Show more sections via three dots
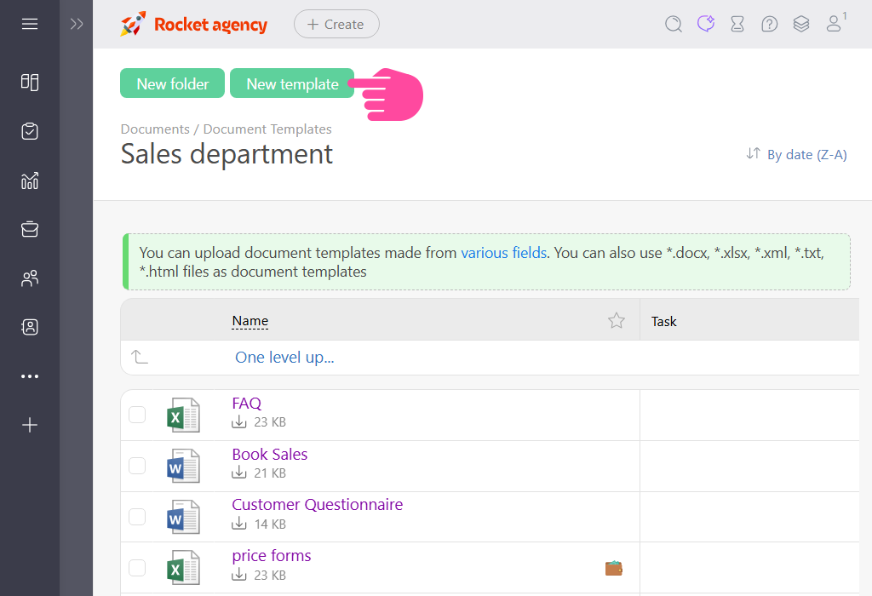The height and width of the screenshot is (596, 872). (30, 376)
